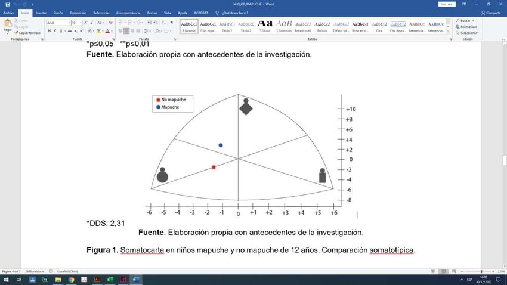Toggle bold (N) formatting
The height and width of the screenshot is (285, 507).
(x=49, y=31)
